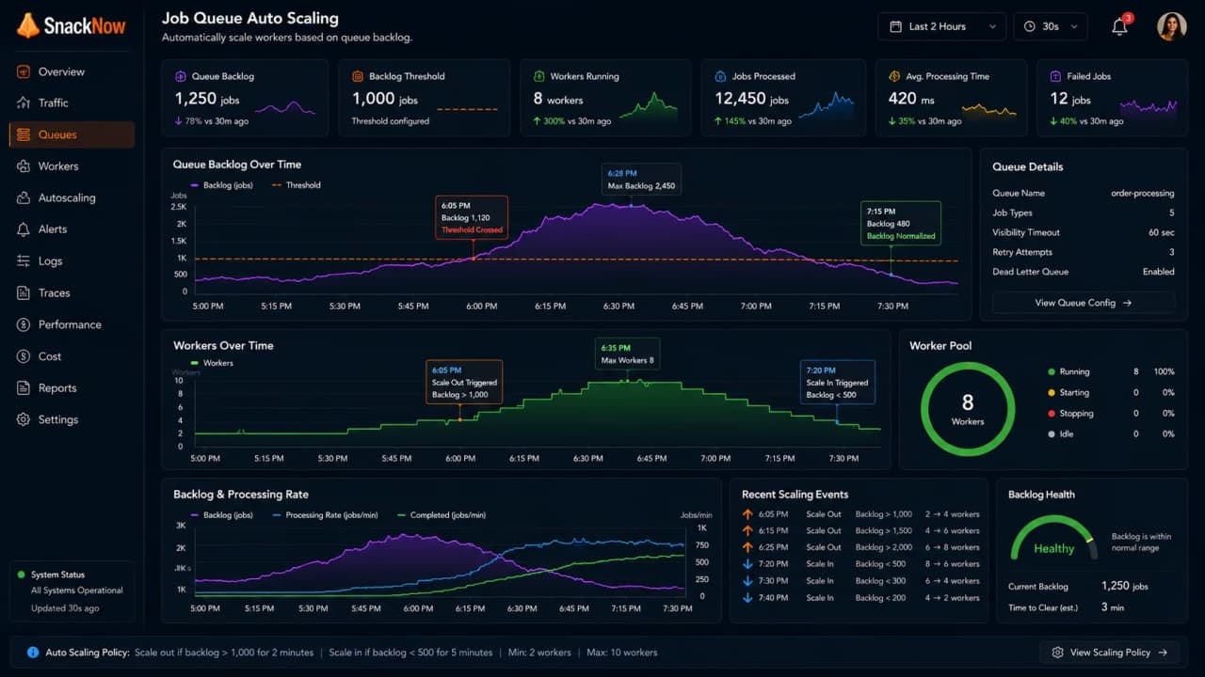Click the 7:20 PM Scale In Triggered marker
The image size is (1205, 677).
(x=838, y=383)
